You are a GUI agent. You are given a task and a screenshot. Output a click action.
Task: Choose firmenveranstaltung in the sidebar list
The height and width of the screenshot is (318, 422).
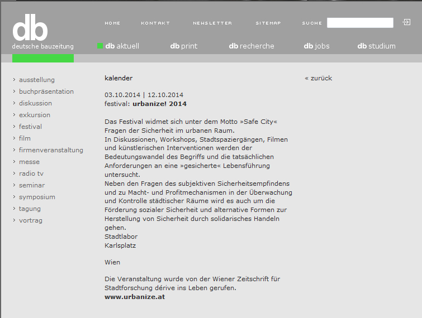pyautogui.click(x=51, y=150)
